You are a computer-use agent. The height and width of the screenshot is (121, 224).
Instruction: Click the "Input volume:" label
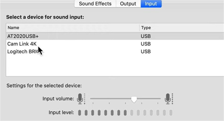click(x=58, y=99)
